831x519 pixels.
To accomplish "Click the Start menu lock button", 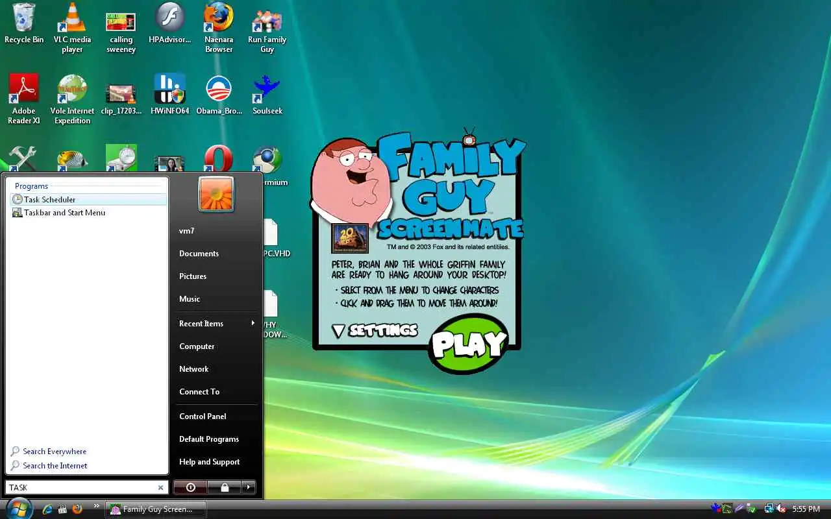I will (x=224, y=487).
